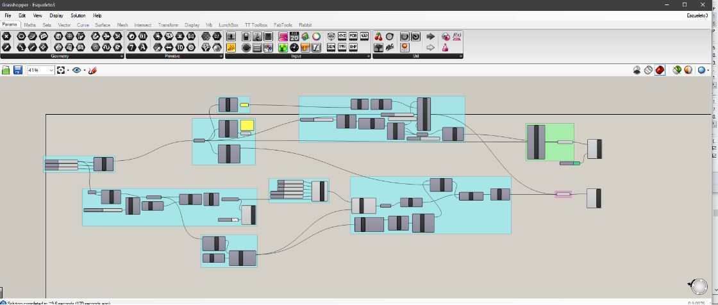Expand the Util panel dropdown
This screenshot has height=305, width=718.
click(461, 56)
